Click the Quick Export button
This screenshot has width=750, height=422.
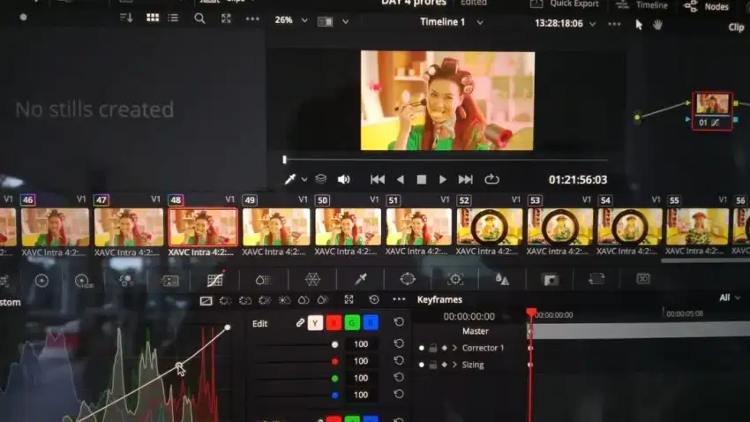pos(565,4)
